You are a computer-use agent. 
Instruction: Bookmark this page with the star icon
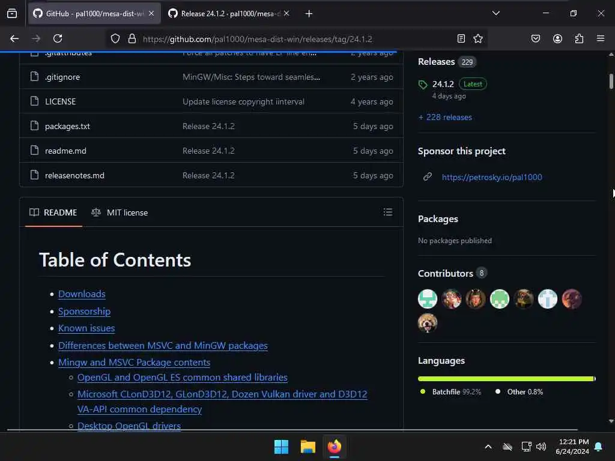click(478, 38)
